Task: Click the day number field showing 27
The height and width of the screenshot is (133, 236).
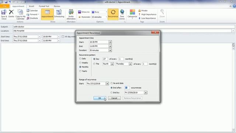Action: (x=105, y=59)
